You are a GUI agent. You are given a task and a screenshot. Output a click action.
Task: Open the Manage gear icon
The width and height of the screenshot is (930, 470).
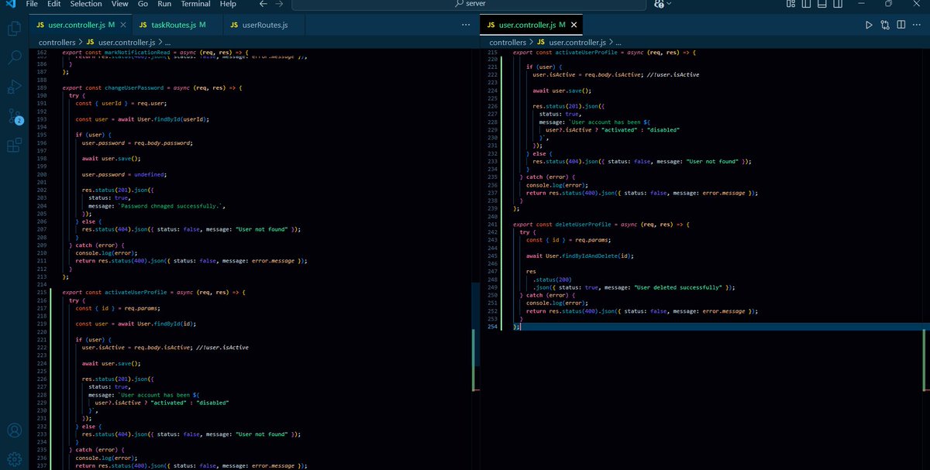(14, 458)
